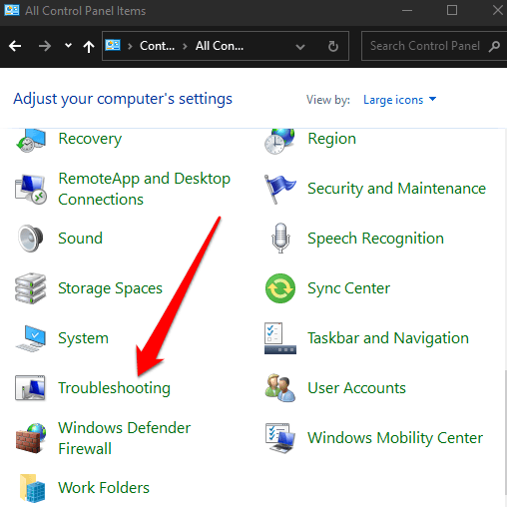Open the Sound text link
Screen dimensions: 507x507
tap(80, 239)
